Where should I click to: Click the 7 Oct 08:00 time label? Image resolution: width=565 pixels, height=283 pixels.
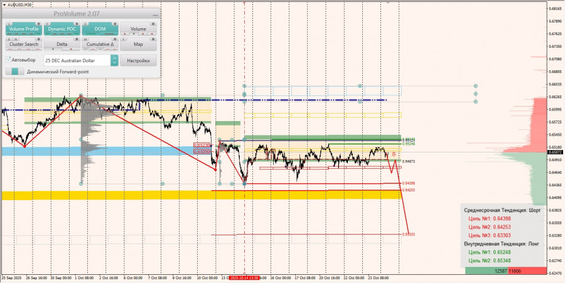point(156,278)
